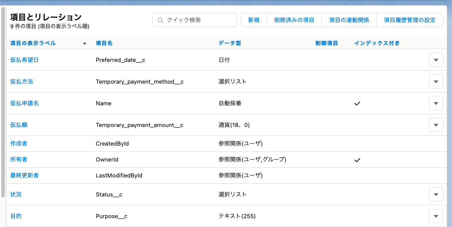Click sort arrow next to 項目の表示ラベル
Screen dimensions: 452x227
[84, 43]
